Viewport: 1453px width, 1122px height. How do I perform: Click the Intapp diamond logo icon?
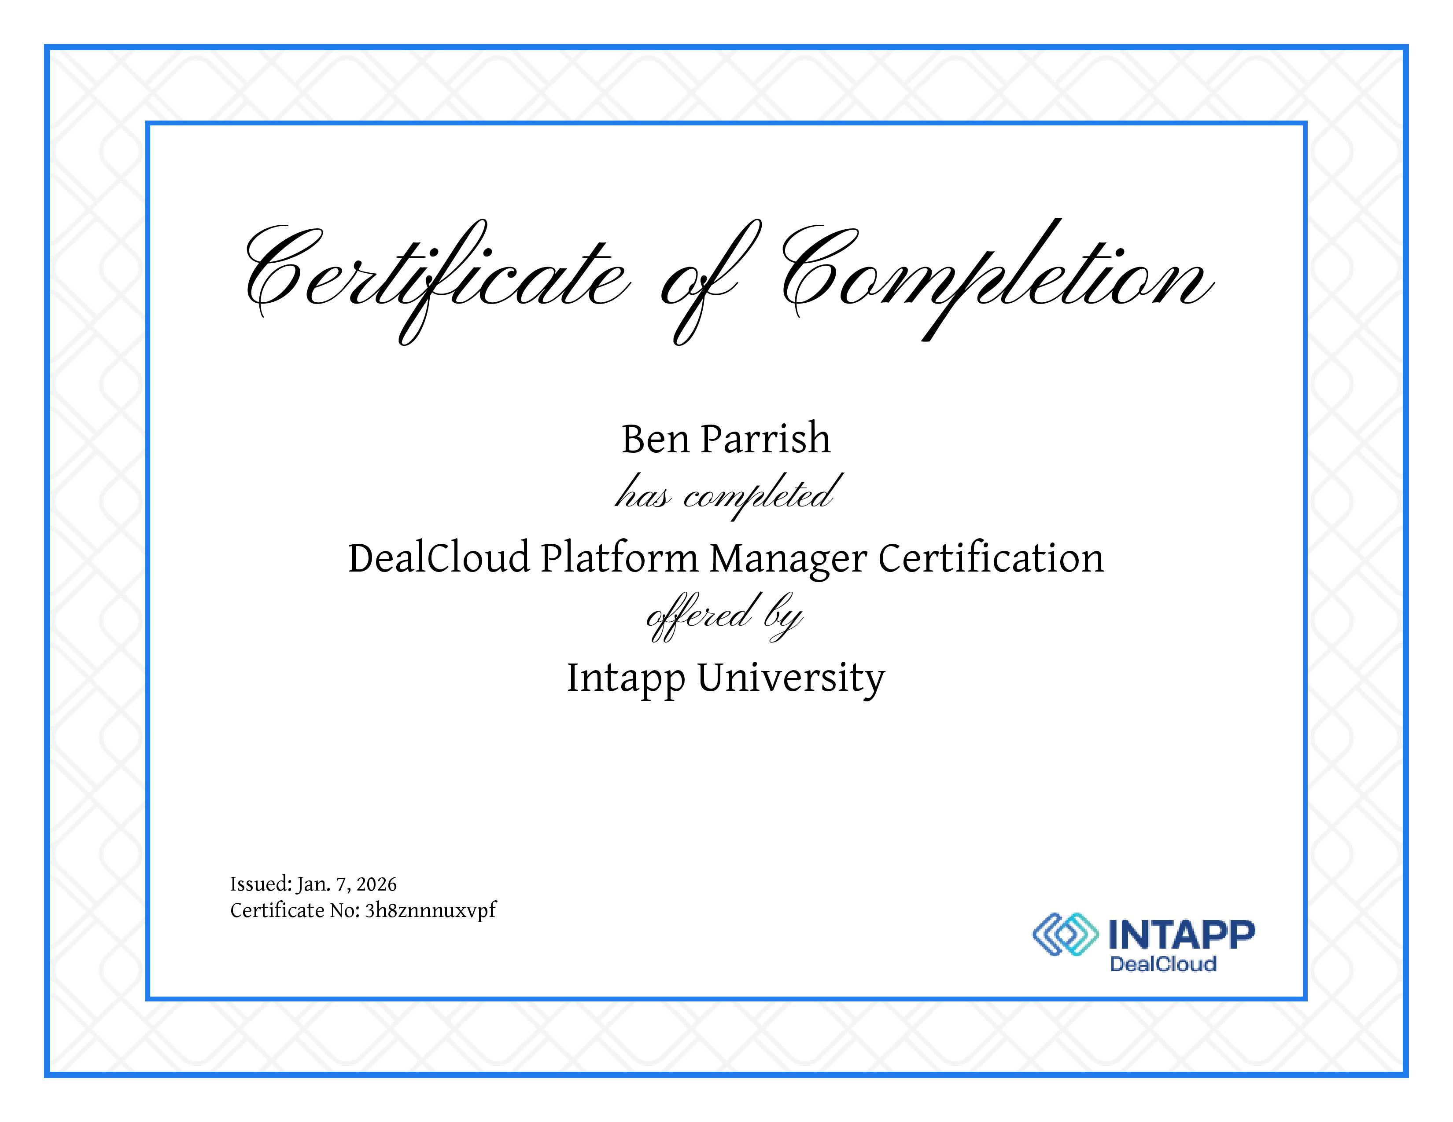tap(1066, 935)
